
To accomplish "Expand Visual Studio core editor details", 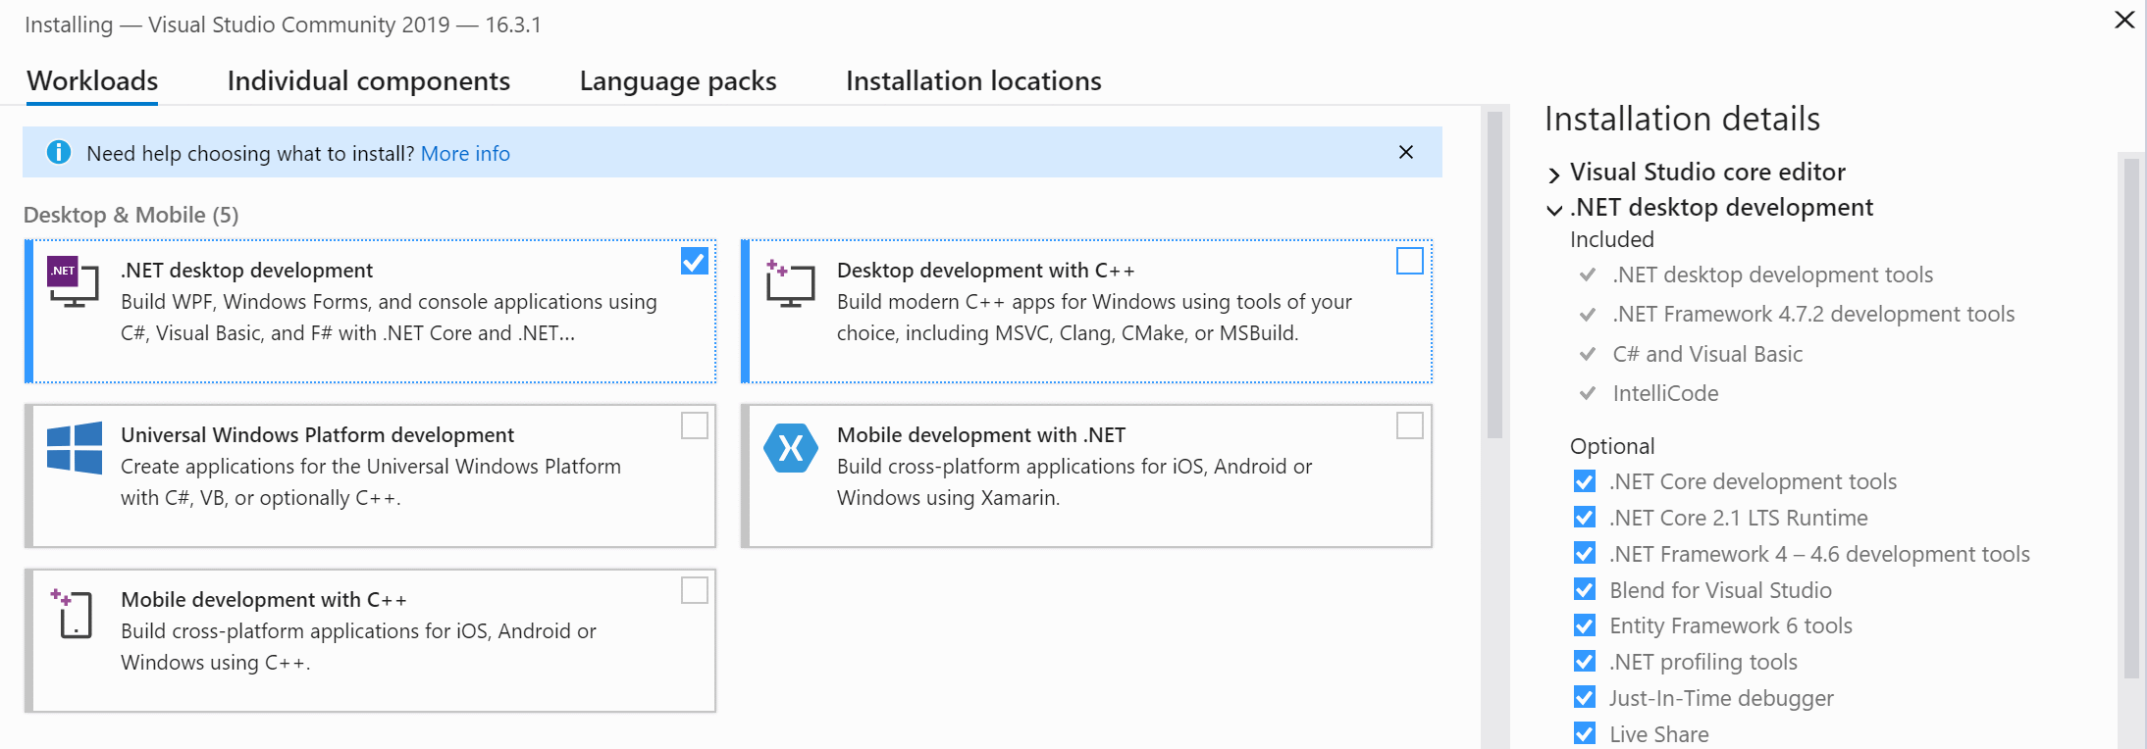I will 1553,175.
